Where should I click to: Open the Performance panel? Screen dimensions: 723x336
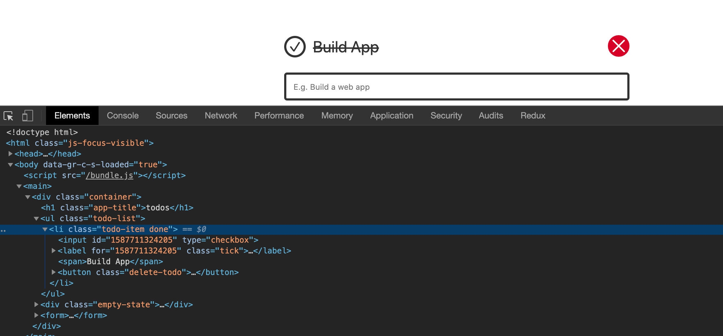click(x=279, y=116)
